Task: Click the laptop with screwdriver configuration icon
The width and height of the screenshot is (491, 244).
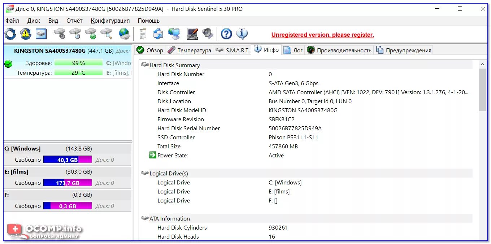Action: [x=192, y=34]
